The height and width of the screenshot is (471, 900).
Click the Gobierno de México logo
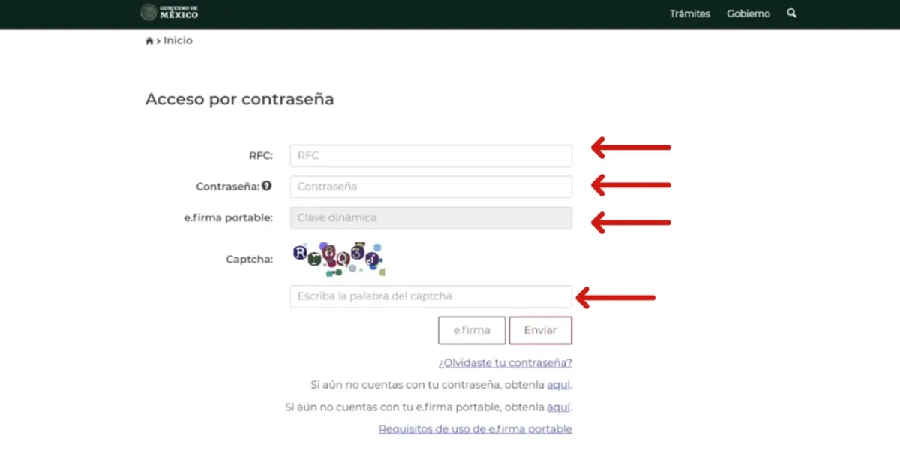[169, 13]
